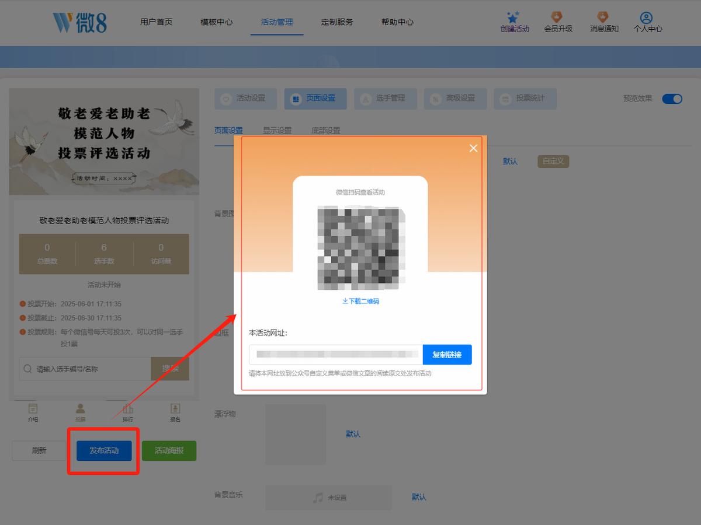This screenshot has height=525, width=701.
Task: Click the 发布活动 button
Action: click(x=104, y=450)
